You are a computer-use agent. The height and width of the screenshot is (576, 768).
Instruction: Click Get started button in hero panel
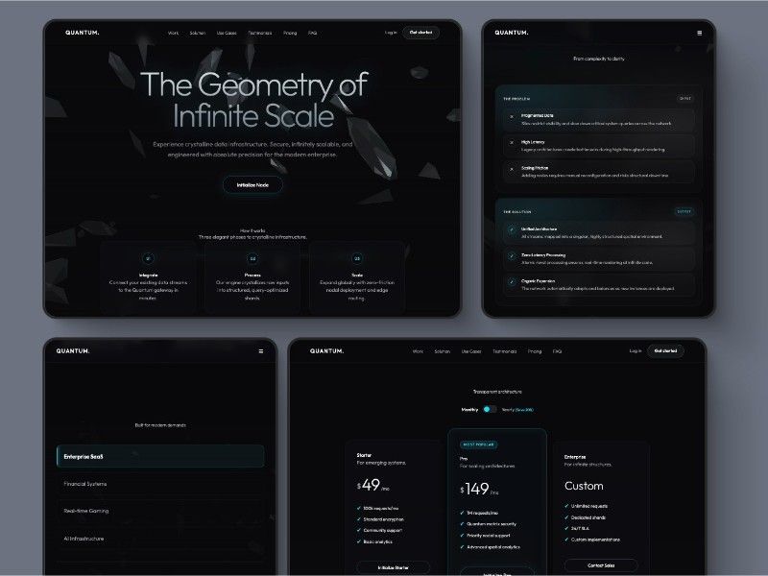click(420, 33)
